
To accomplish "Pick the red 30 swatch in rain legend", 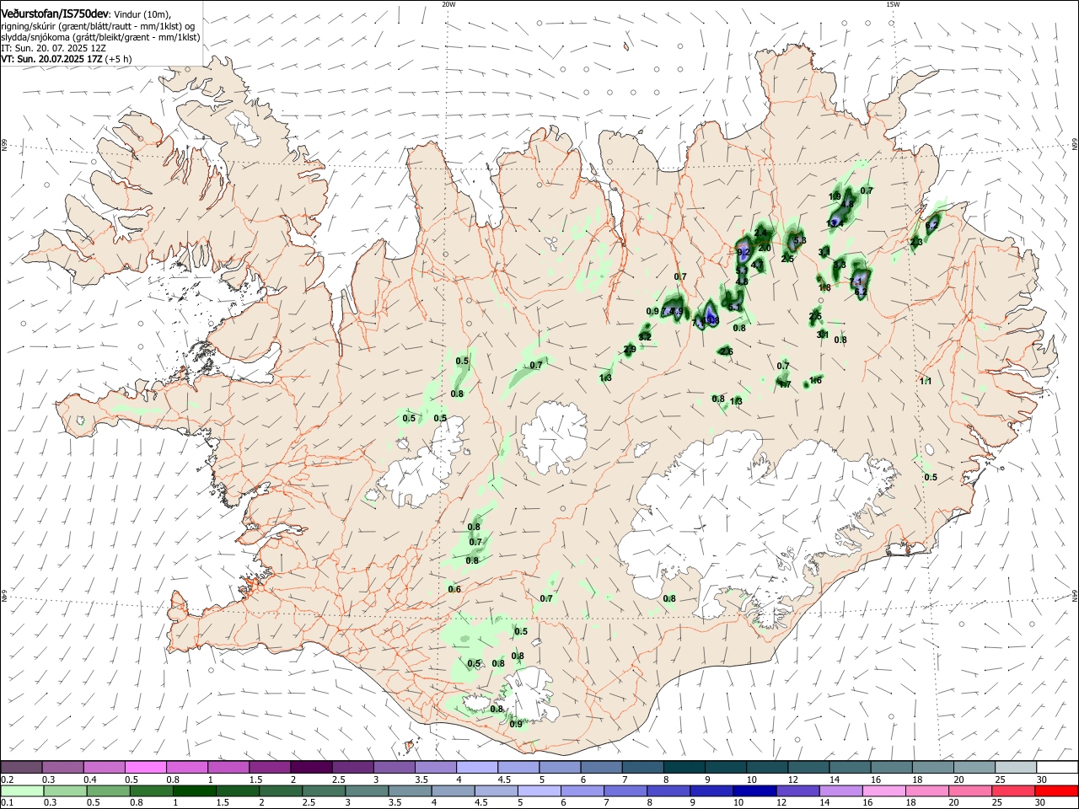I will pos(1057,790).
